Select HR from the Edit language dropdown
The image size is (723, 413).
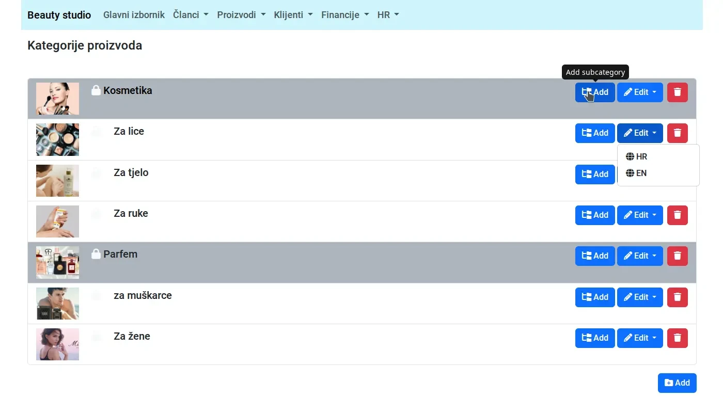[642, 156]
